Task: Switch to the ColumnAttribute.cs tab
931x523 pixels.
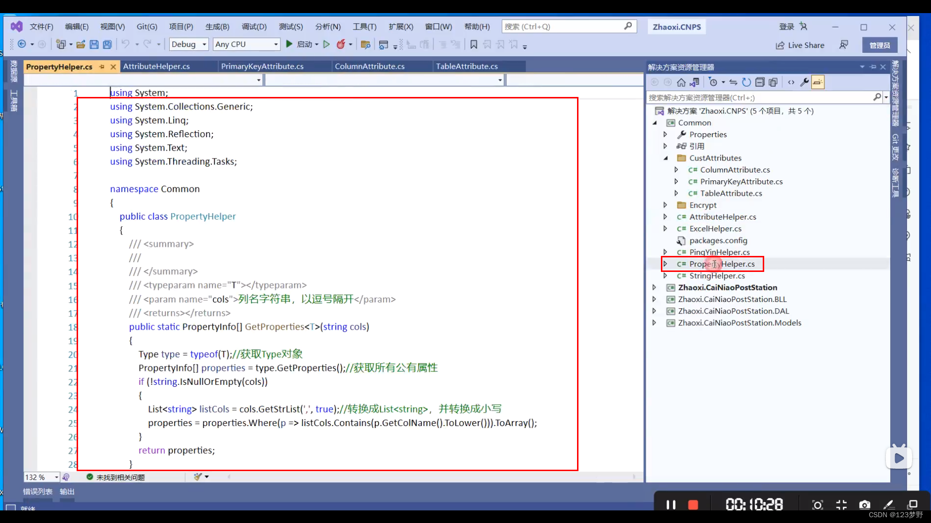Action: click(x=369, y=66)
